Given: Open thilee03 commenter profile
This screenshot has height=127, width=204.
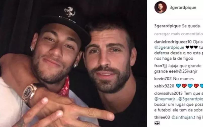Looking at the screenshot, I should tap(162, 117).
